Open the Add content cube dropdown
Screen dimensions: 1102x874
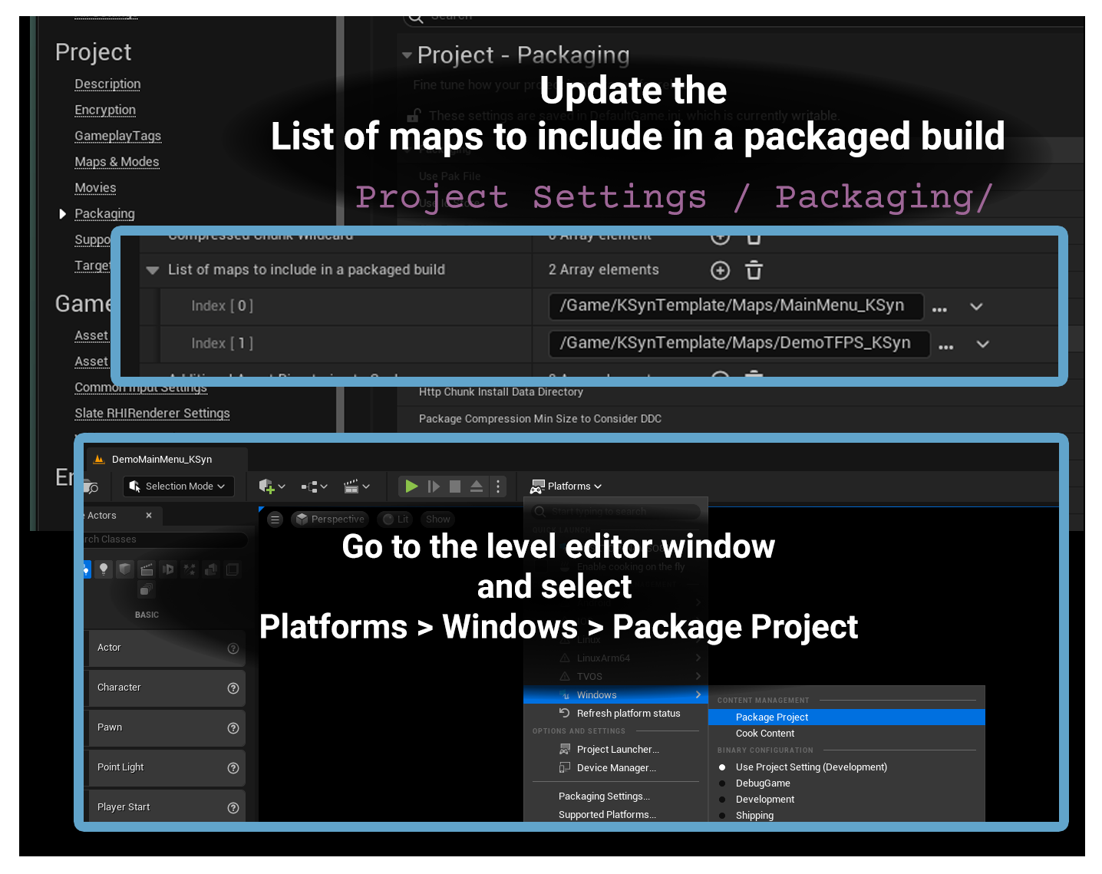(x=272, y=486)
